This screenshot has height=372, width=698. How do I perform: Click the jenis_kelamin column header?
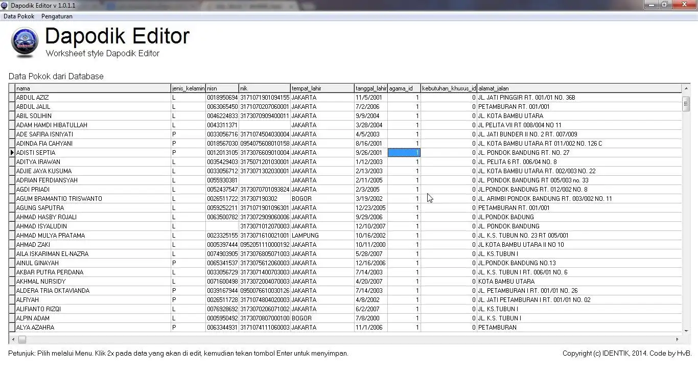coord(188,88)
